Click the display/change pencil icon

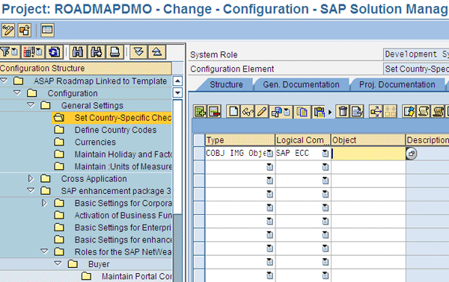pyautogui.click(x=8, y=31)
